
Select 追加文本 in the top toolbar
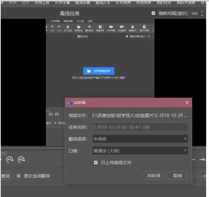pos(103,2)
